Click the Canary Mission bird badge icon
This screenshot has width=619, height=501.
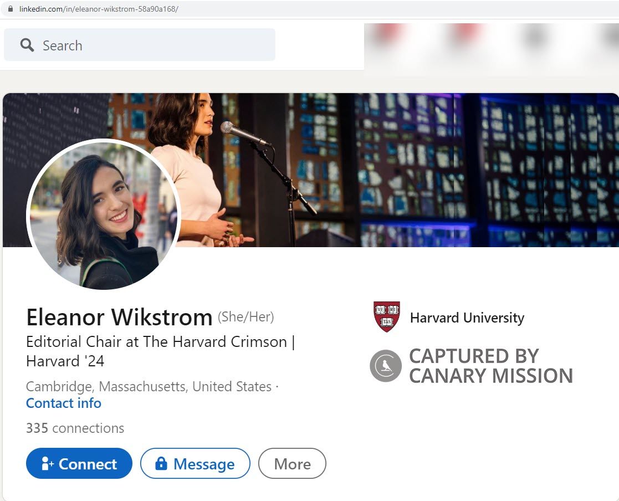[x=386, y=366]
